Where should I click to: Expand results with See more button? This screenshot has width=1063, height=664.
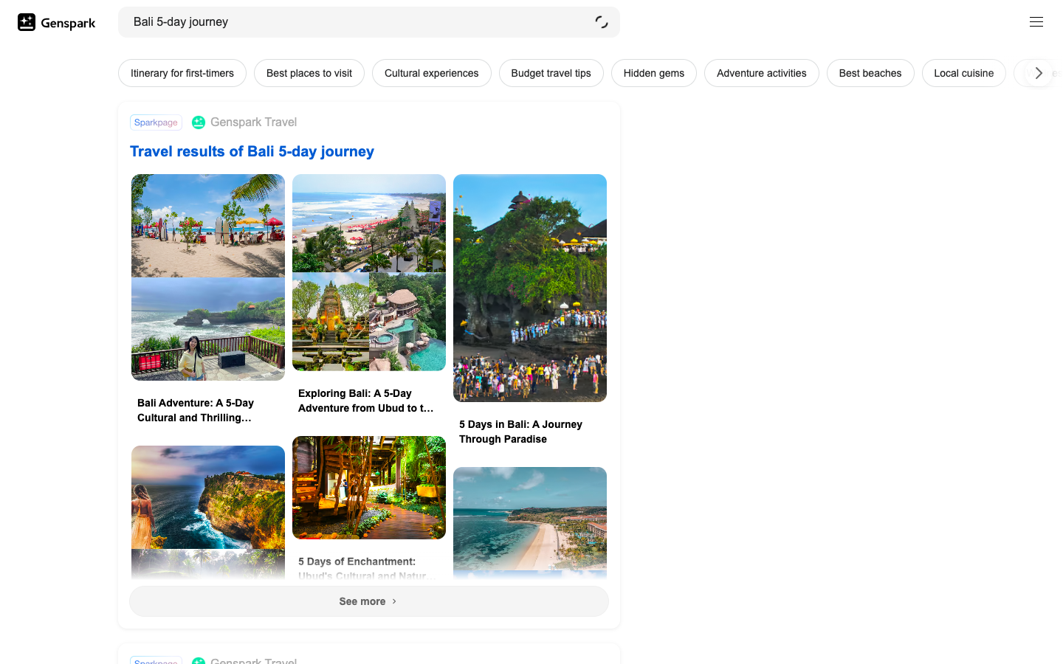[x=369, y=601]
